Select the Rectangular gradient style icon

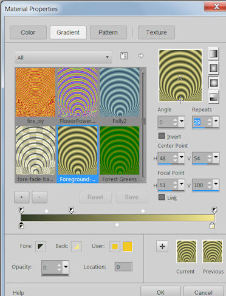click(x=213, y=68)
